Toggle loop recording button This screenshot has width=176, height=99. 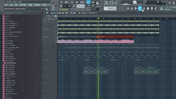(82, 2)
